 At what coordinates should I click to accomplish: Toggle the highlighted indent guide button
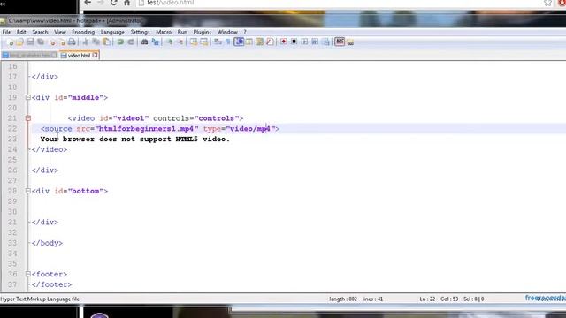tap(239, 42)
